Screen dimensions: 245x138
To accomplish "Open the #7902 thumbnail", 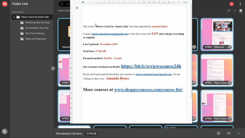I will click(x=64, y=106).
